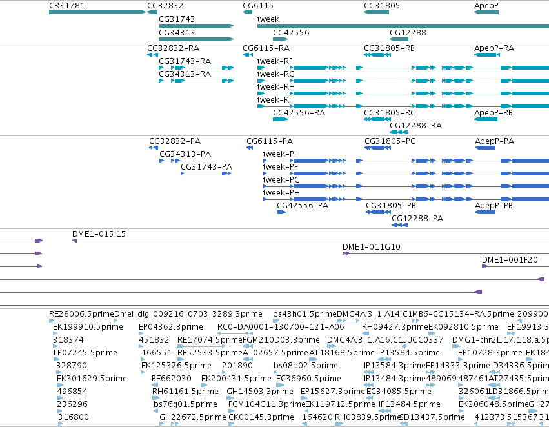The width and height of the screenshot is (549, 427).
Task: Click the CG31805-PB protein label
Action: 391,206
